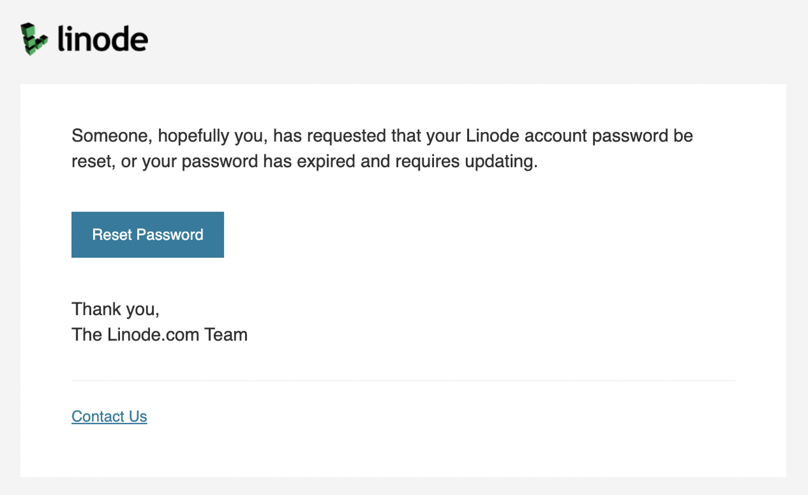Screen dimensions: 808x495
Task: Click the "Thank you," sign-off text
Action: click(x=115, y=309)
